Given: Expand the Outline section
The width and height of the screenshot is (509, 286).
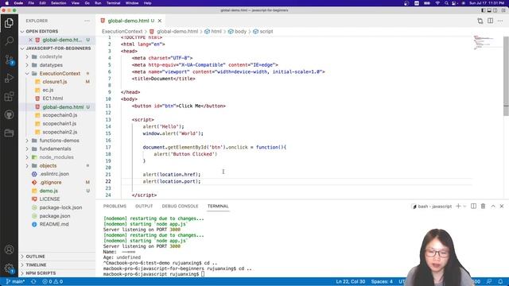Looking at the screenshot, I should [35, 257].
